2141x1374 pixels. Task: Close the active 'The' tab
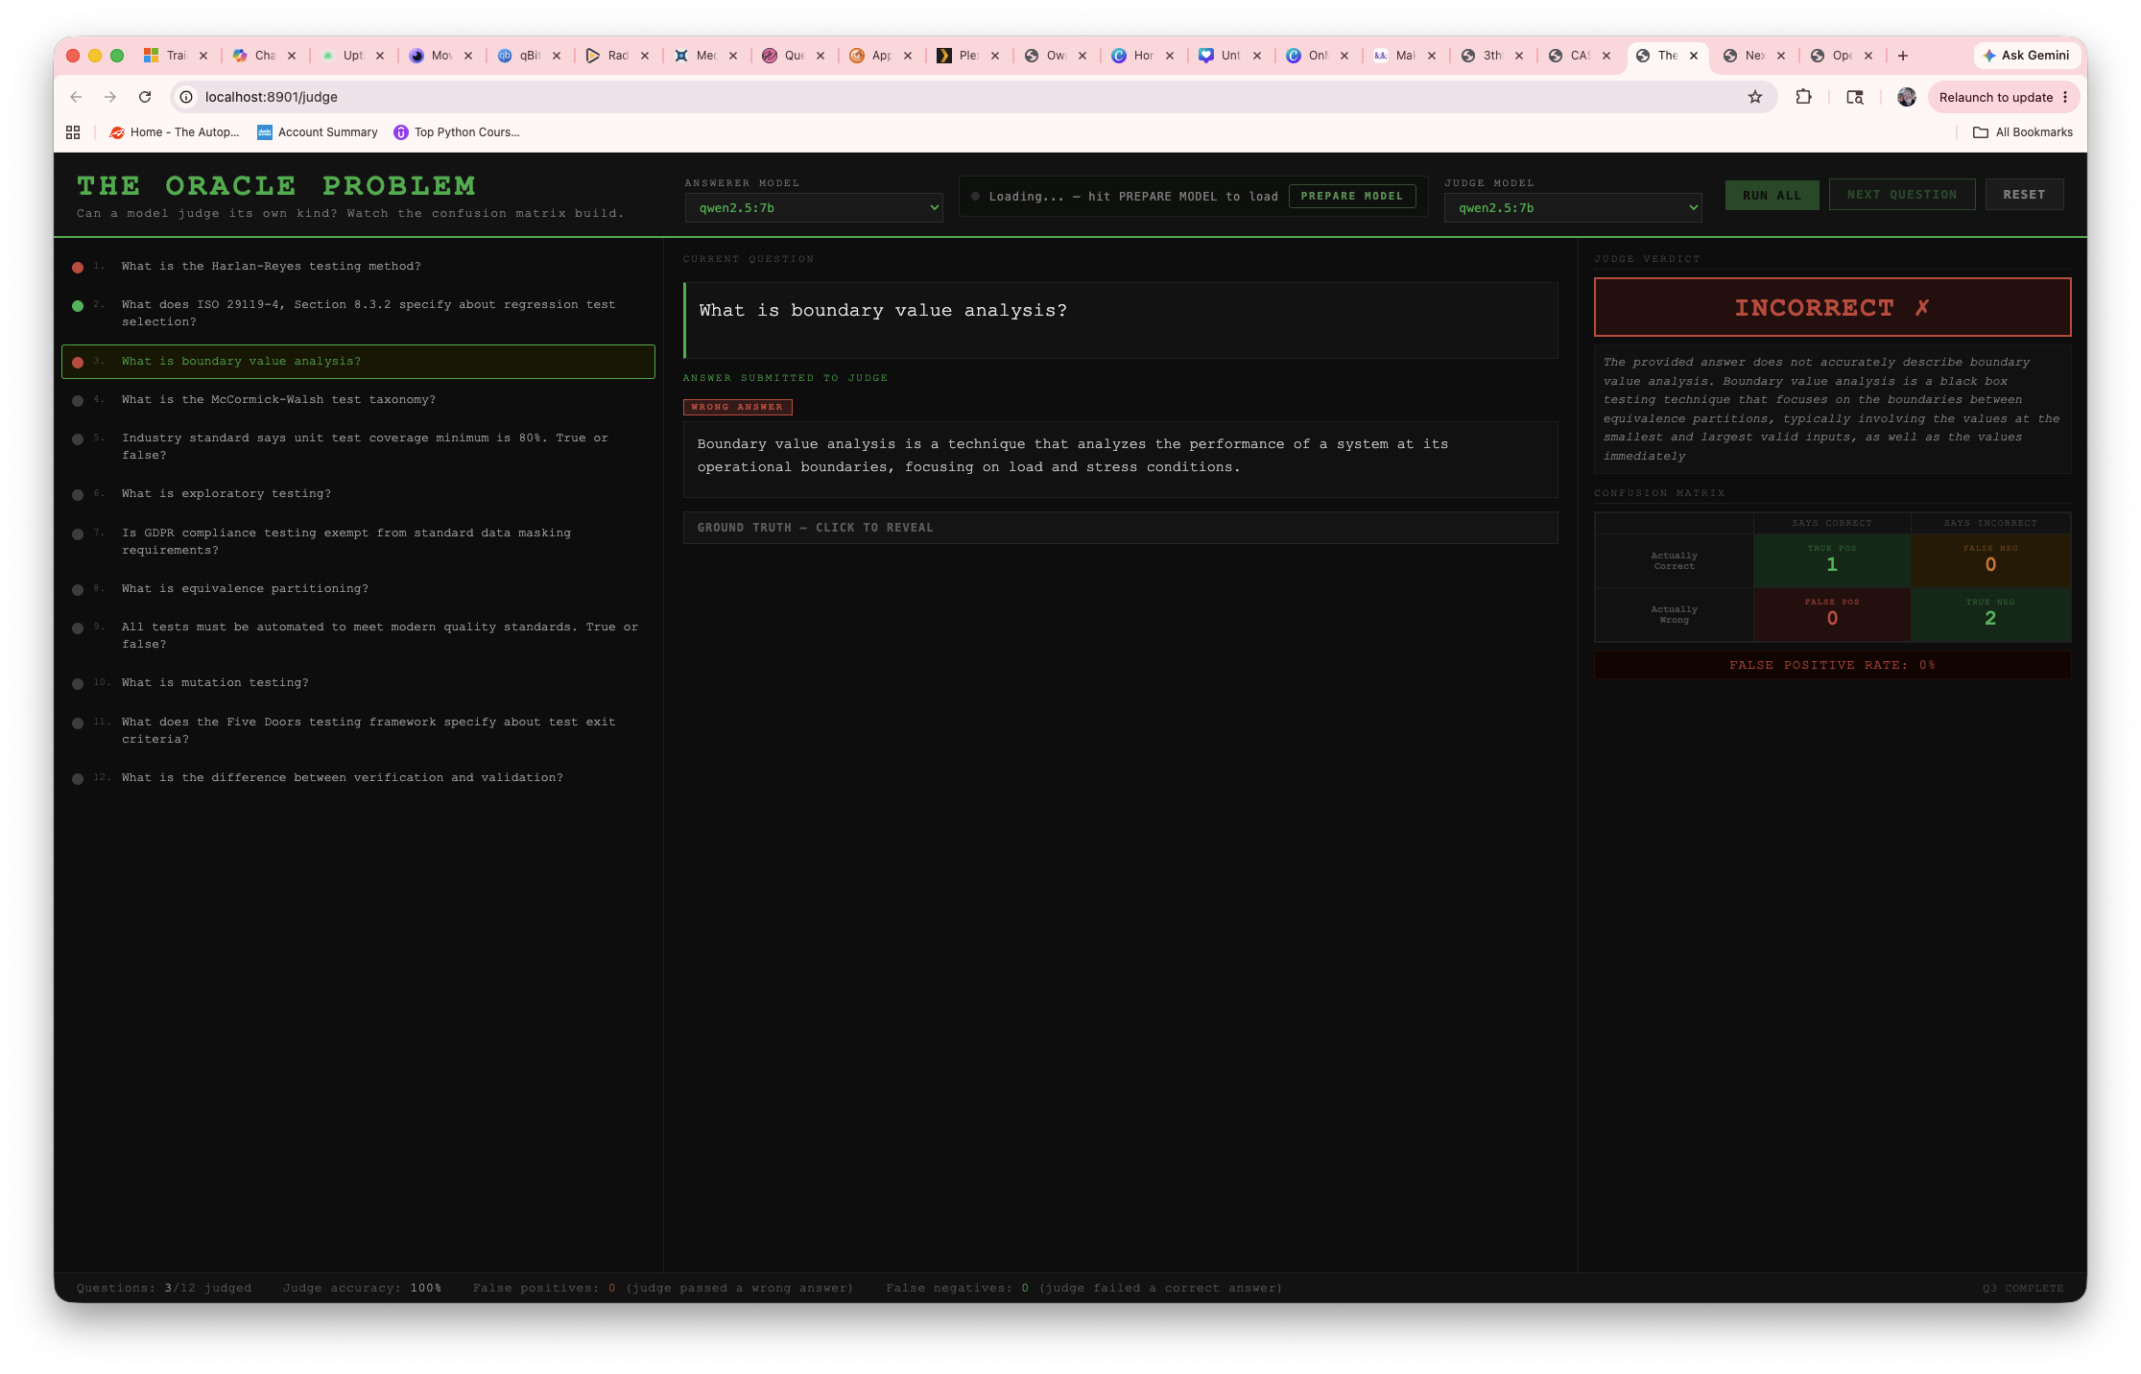click(x=1694, y=56)
